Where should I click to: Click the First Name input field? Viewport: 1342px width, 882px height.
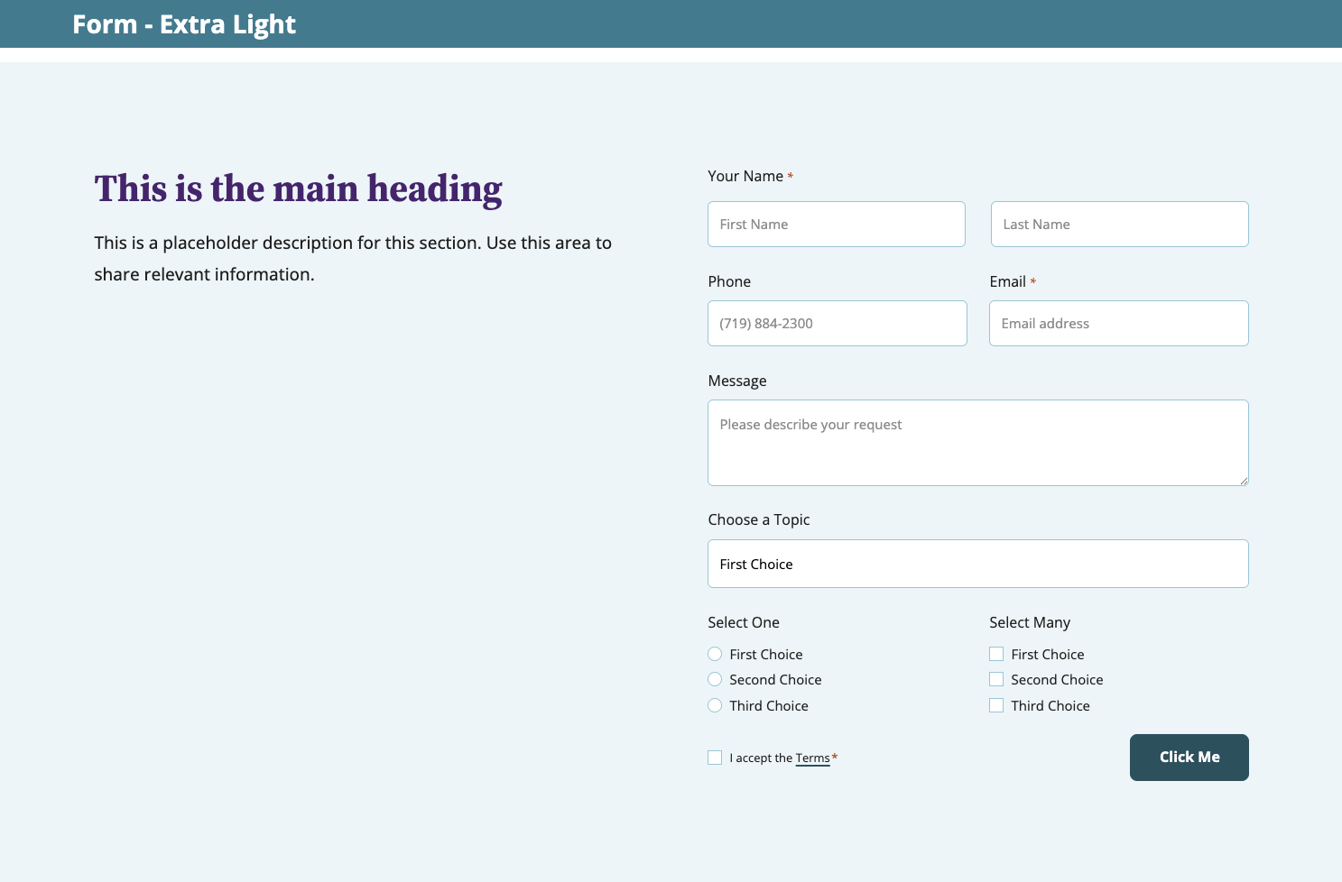click(836, 225)
